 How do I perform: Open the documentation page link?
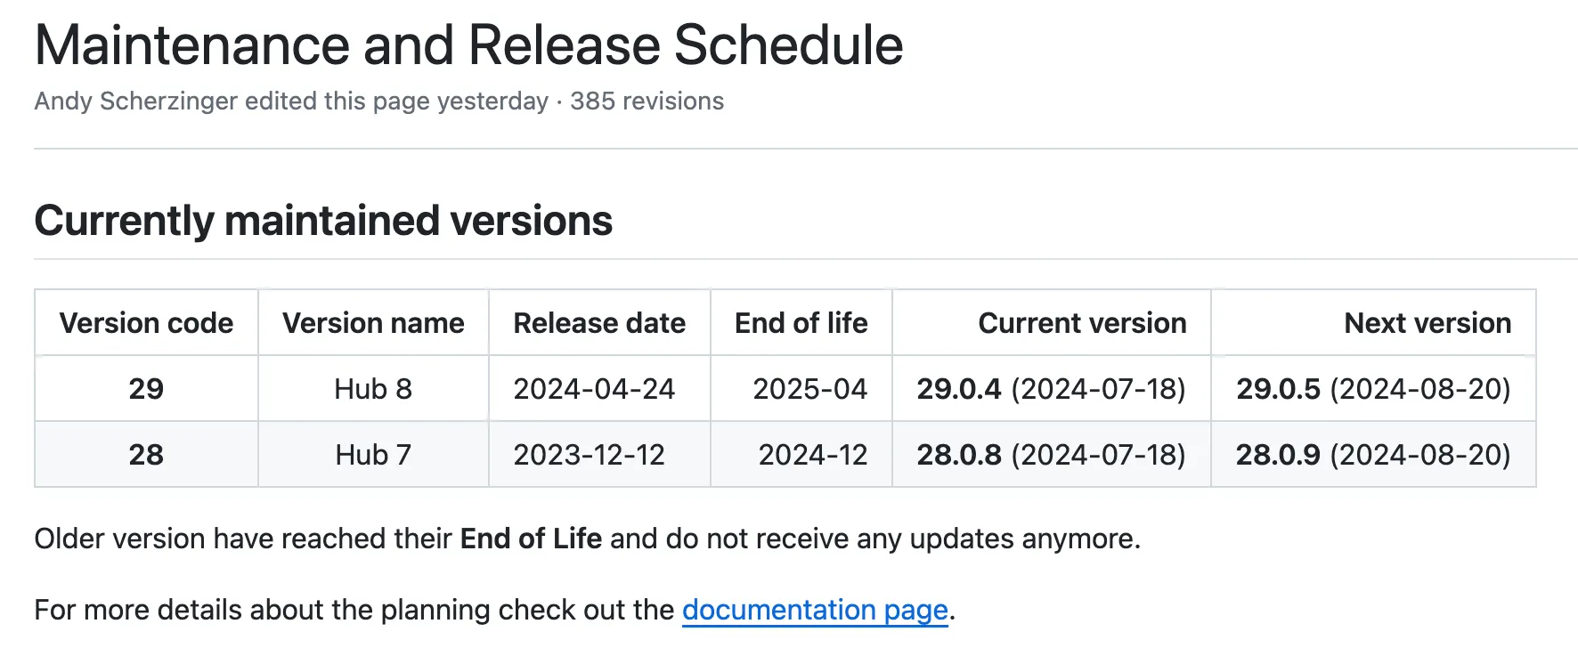pyautogui.click(x=814, y=610)
